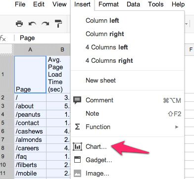Expand the Function submenu arrow
This screenshot has width=194, height=179.
click(177, 127)
